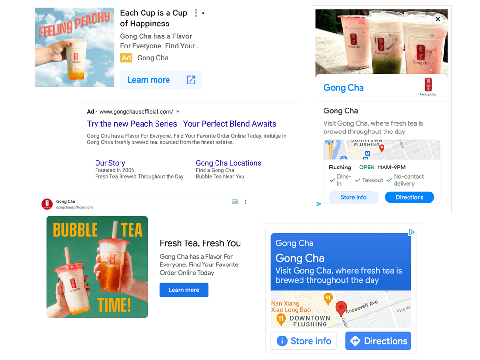Click the three-dot menu beside Each Cup headline
The height and width of the screenshot is (360, 480).
196,13
